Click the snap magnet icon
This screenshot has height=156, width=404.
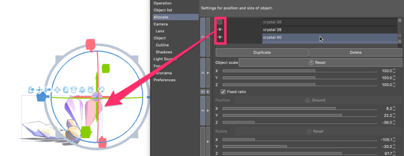pyautogui.click(x=101, y=90)
